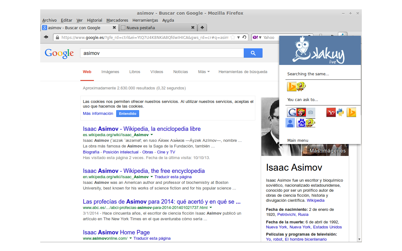Screen dimensions: 402x251
Task: Click inside the Google search box containing asimov
Action: [x=162, y=53]
